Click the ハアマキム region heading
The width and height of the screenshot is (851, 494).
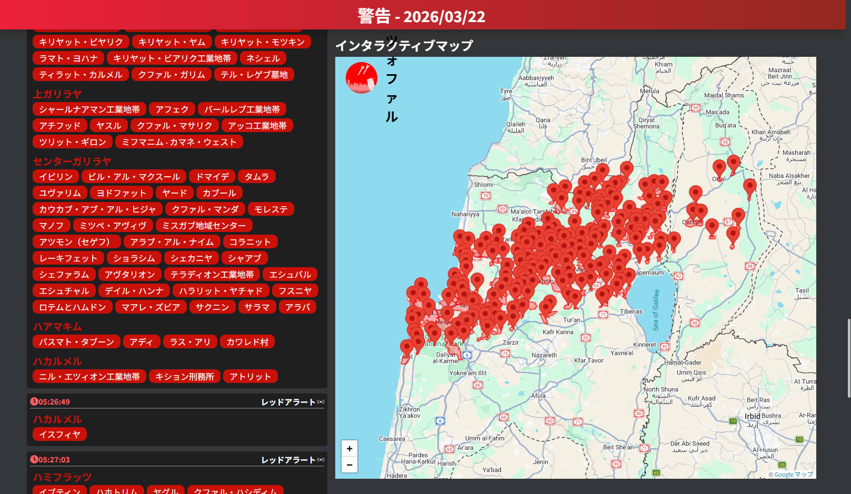(x=57, y=327)
